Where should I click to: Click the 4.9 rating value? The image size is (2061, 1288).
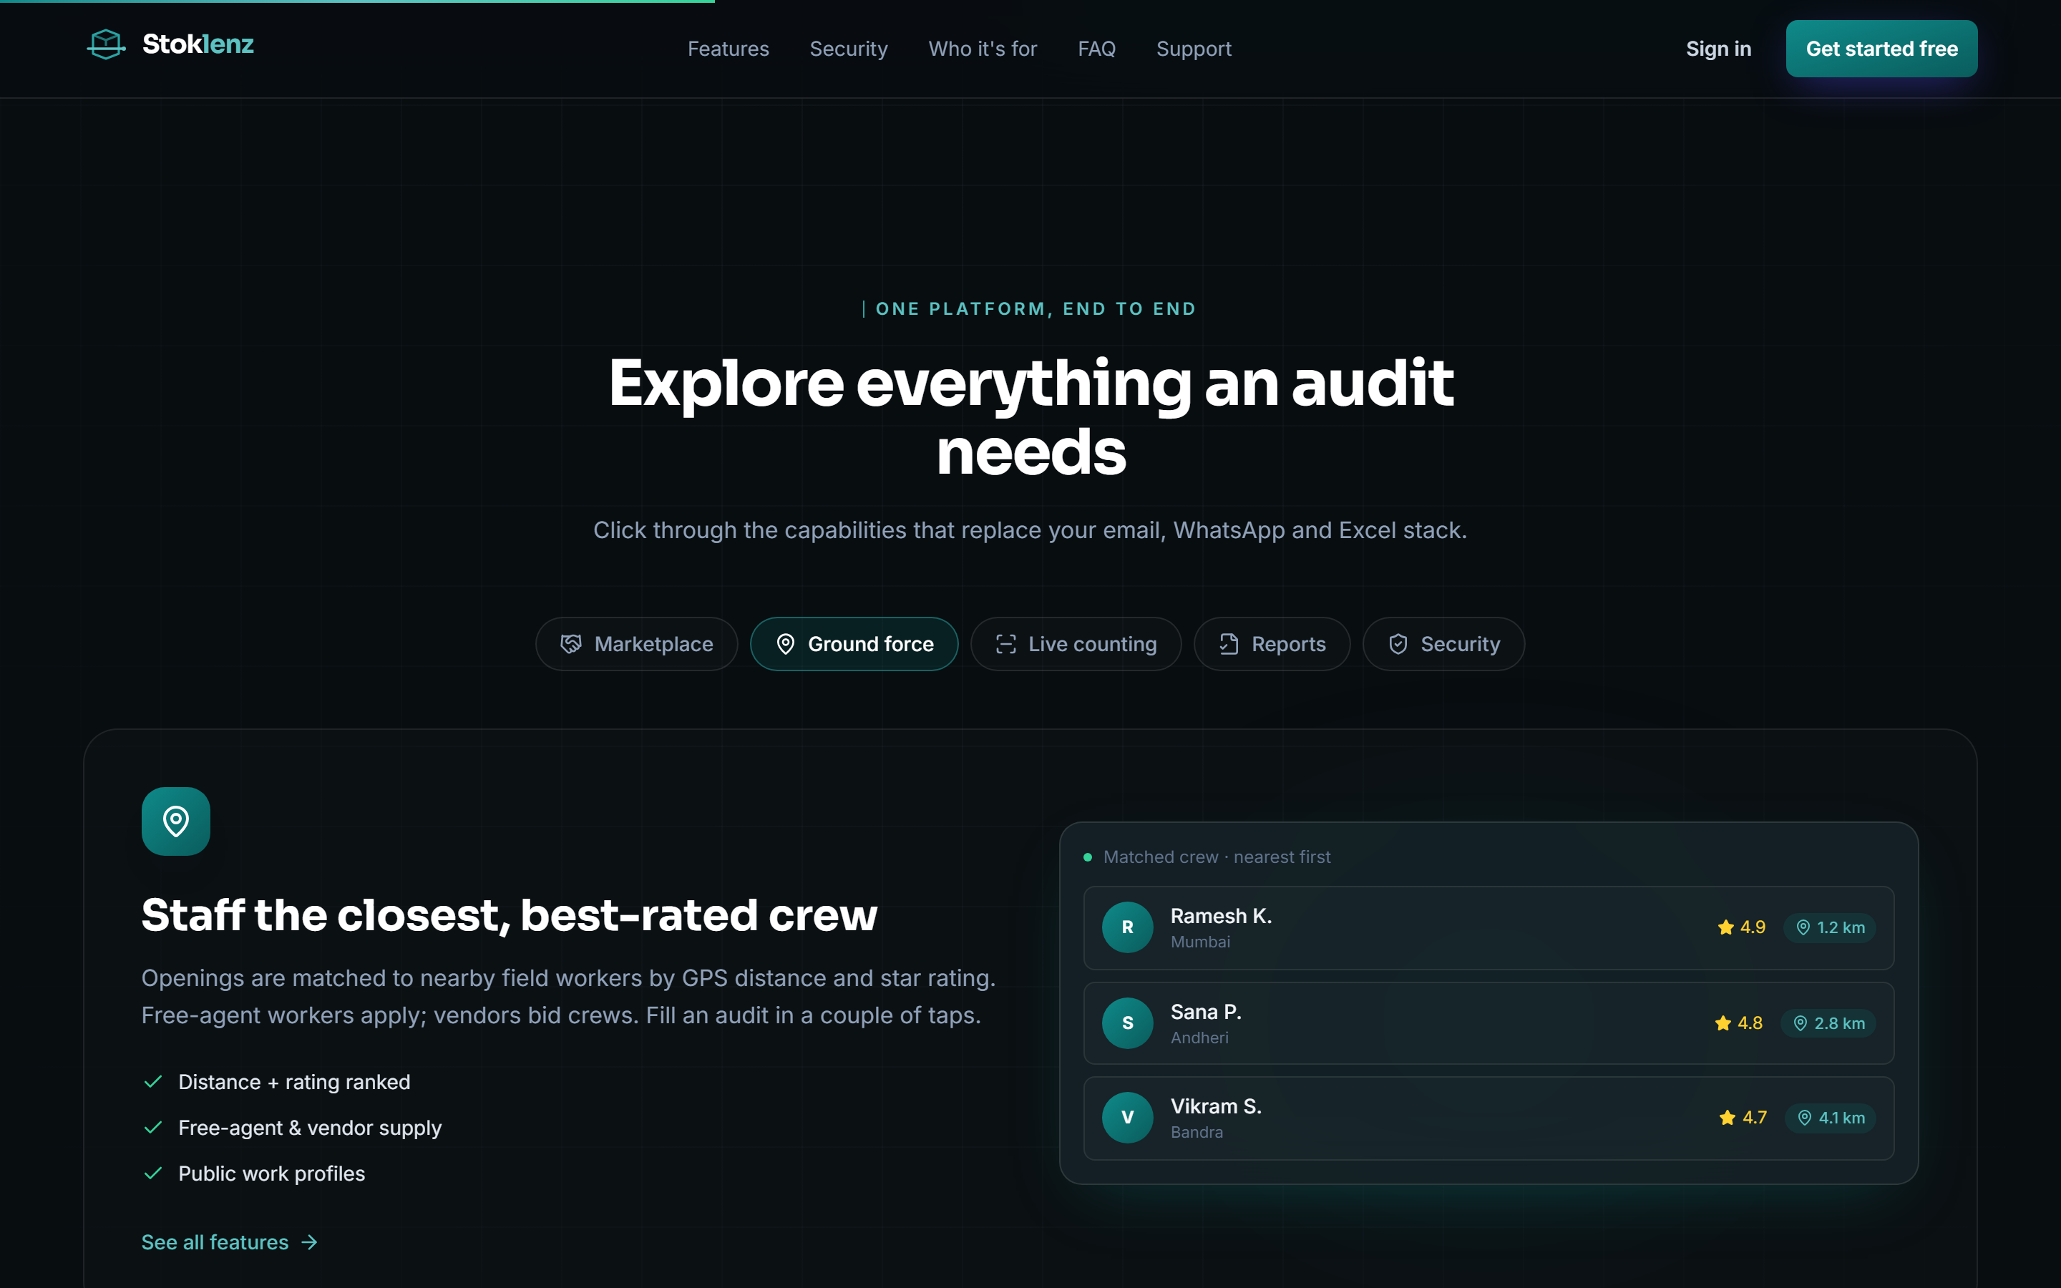(1752, 927)
